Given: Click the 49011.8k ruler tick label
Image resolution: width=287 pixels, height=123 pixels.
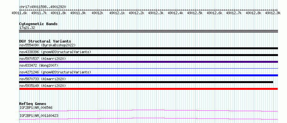Looking at the screenshot, I should click(x=58, y=13).
